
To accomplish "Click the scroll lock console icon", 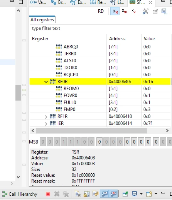I will tap(87, 194).
